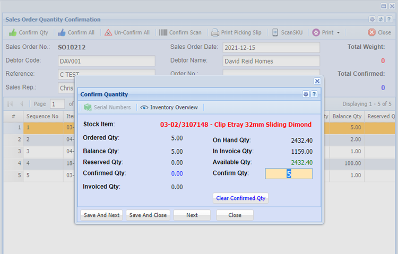Click the Confirm Qty thumbs-up icon
The height and width of the screenshot is (254, 398).
[x=13, y=32]
